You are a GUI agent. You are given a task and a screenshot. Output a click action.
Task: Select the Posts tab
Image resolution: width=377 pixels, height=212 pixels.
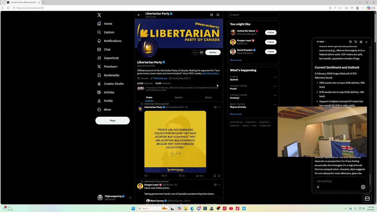(x=149, y=97)
